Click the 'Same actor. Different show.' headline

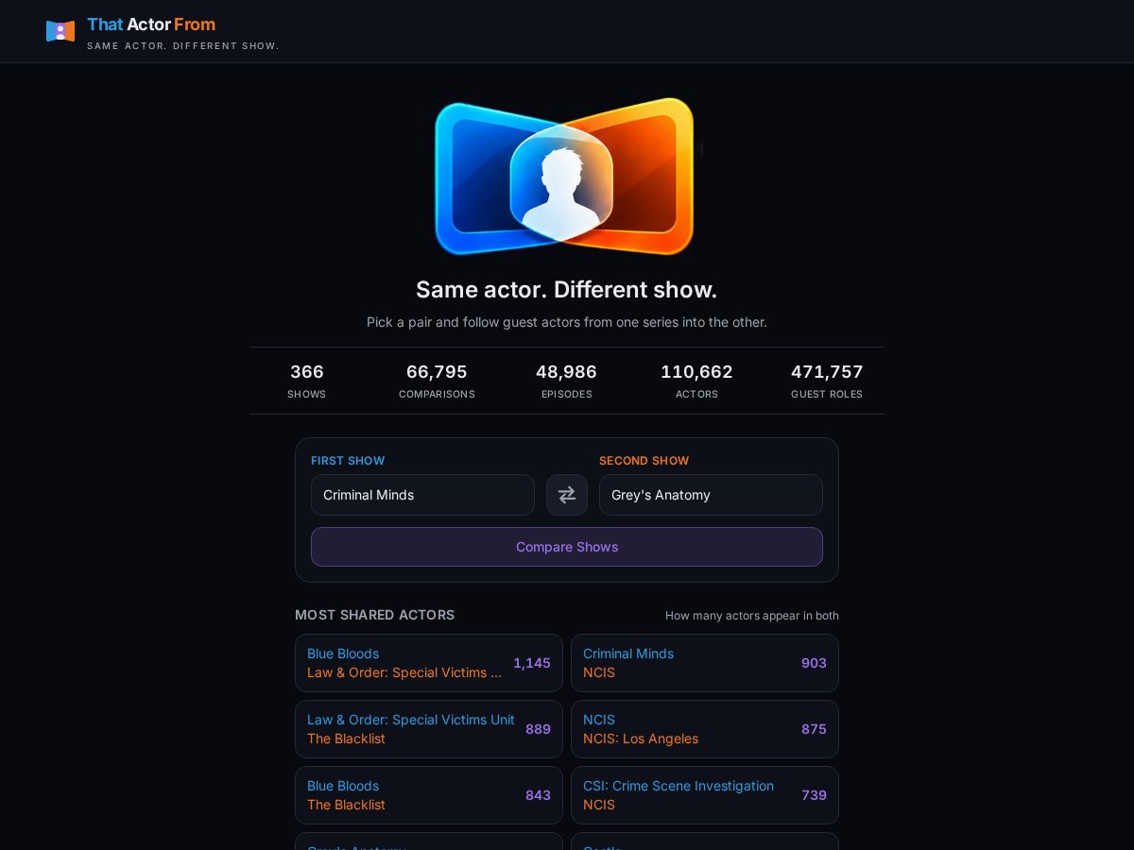567,289
